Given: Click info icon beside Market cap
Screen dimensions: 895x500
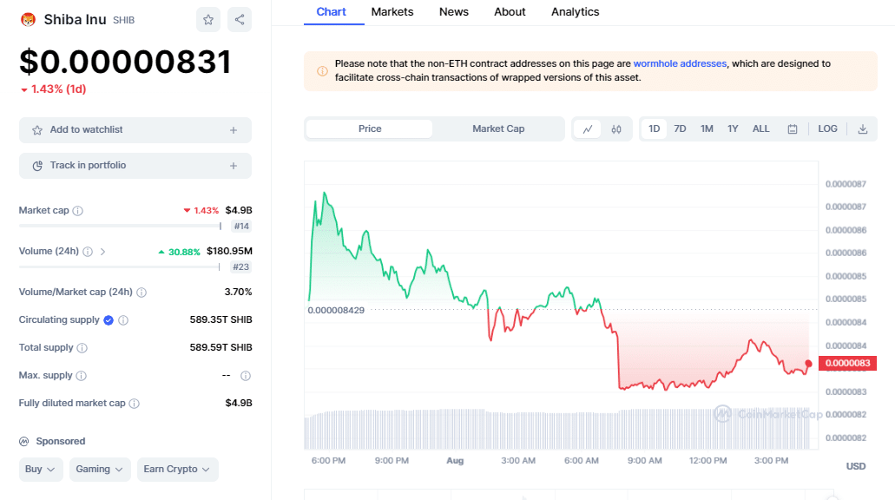Looking at the screenshot, I should 78,211.
